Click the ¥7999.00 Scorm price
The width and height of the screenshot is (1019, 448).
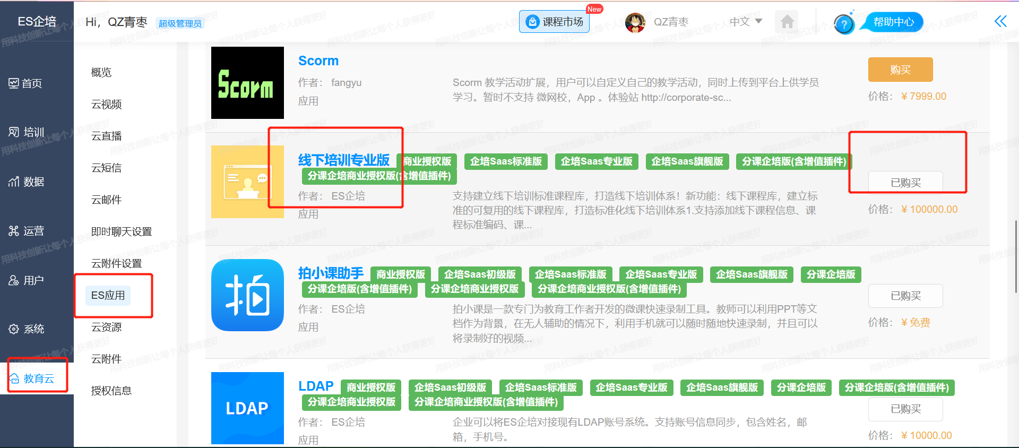click(x=923, y=96)
